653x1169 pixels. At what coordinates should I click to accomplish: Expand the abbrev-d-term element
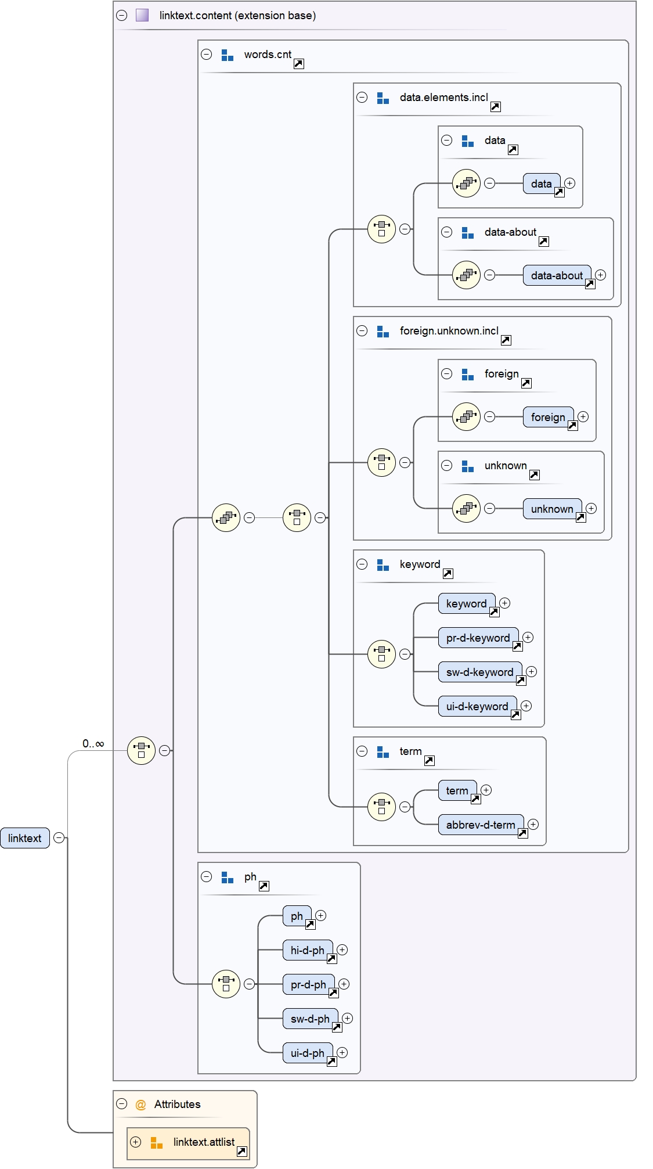point(533,825)
